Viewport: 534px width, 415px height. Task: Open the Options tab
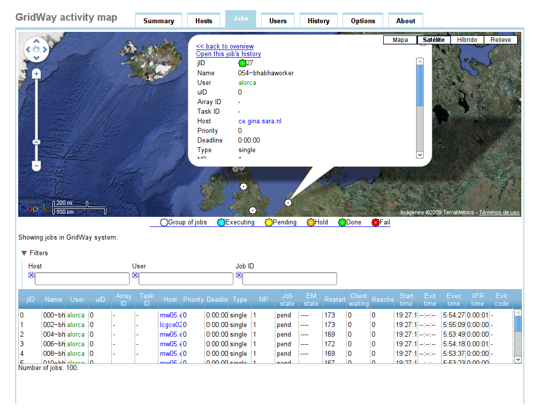(x=363, y=21)
